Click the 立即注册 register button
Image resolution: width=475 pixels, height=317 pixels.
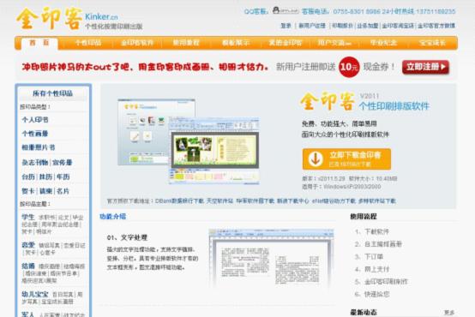pyautogui.click(x=425, y=67)
